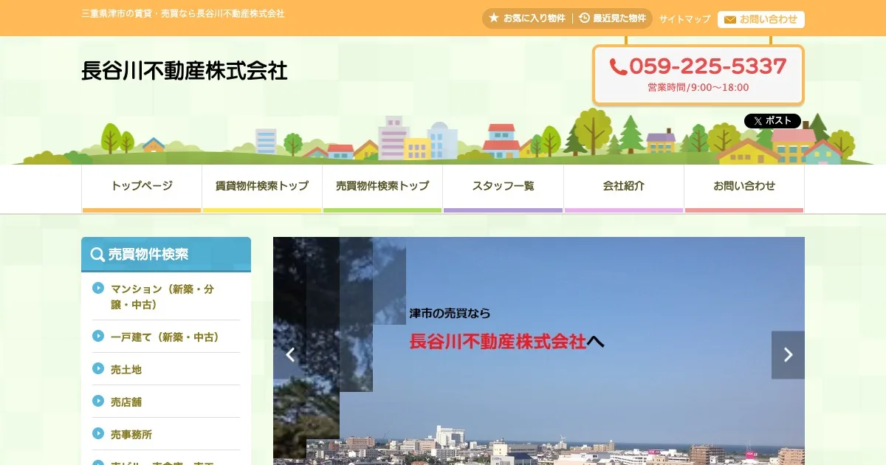Click the arrow bullet beside 売事務所
Image resolution: width=886 pixels, height=465 pixels.
[x=98, y=434]
